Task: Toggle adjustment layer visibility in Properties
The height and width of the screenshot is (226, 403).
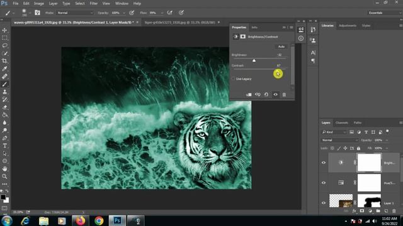Action: click(275, 95)
